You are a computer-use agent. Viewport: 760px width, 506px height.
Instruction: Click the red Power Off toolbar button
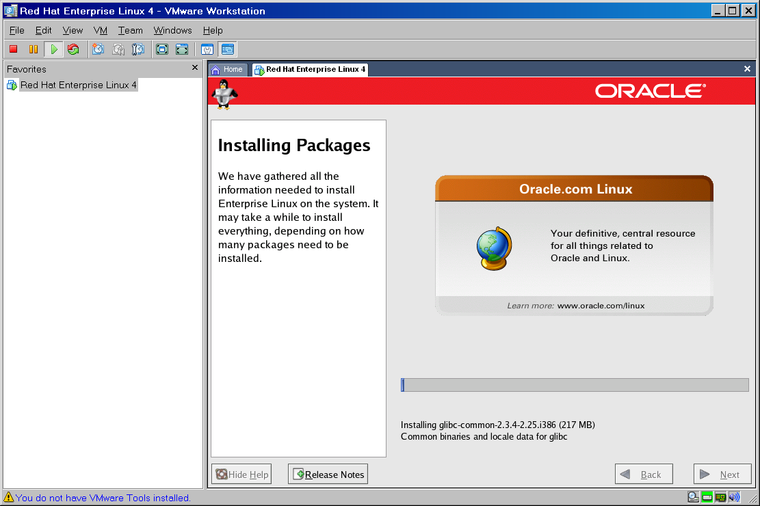tap(14, 49)
